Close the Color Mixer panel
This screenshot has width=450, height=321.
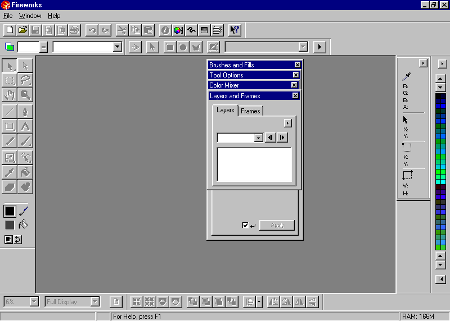point(294,85)
